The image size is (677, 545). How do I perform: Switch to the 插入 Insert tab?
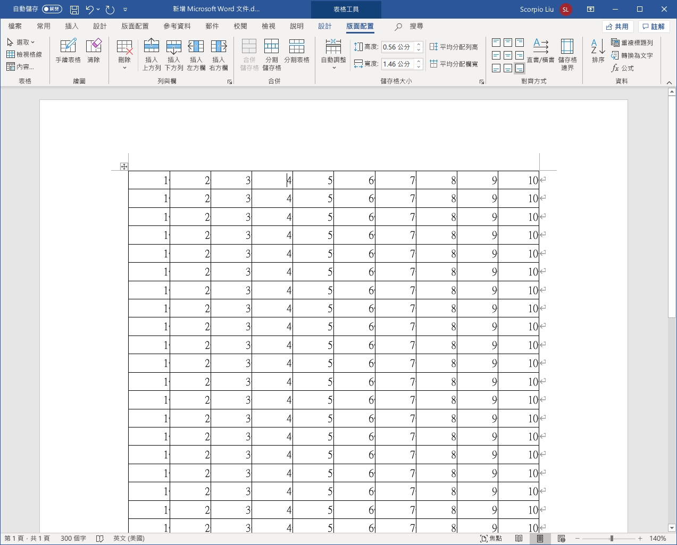pos(72,26)
